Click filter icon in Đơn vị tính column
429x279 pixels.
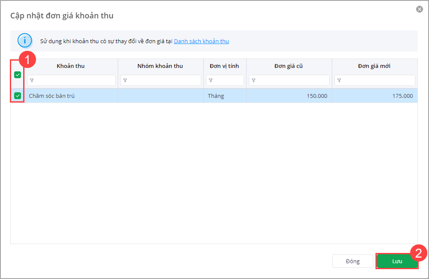tap(211, 80)
